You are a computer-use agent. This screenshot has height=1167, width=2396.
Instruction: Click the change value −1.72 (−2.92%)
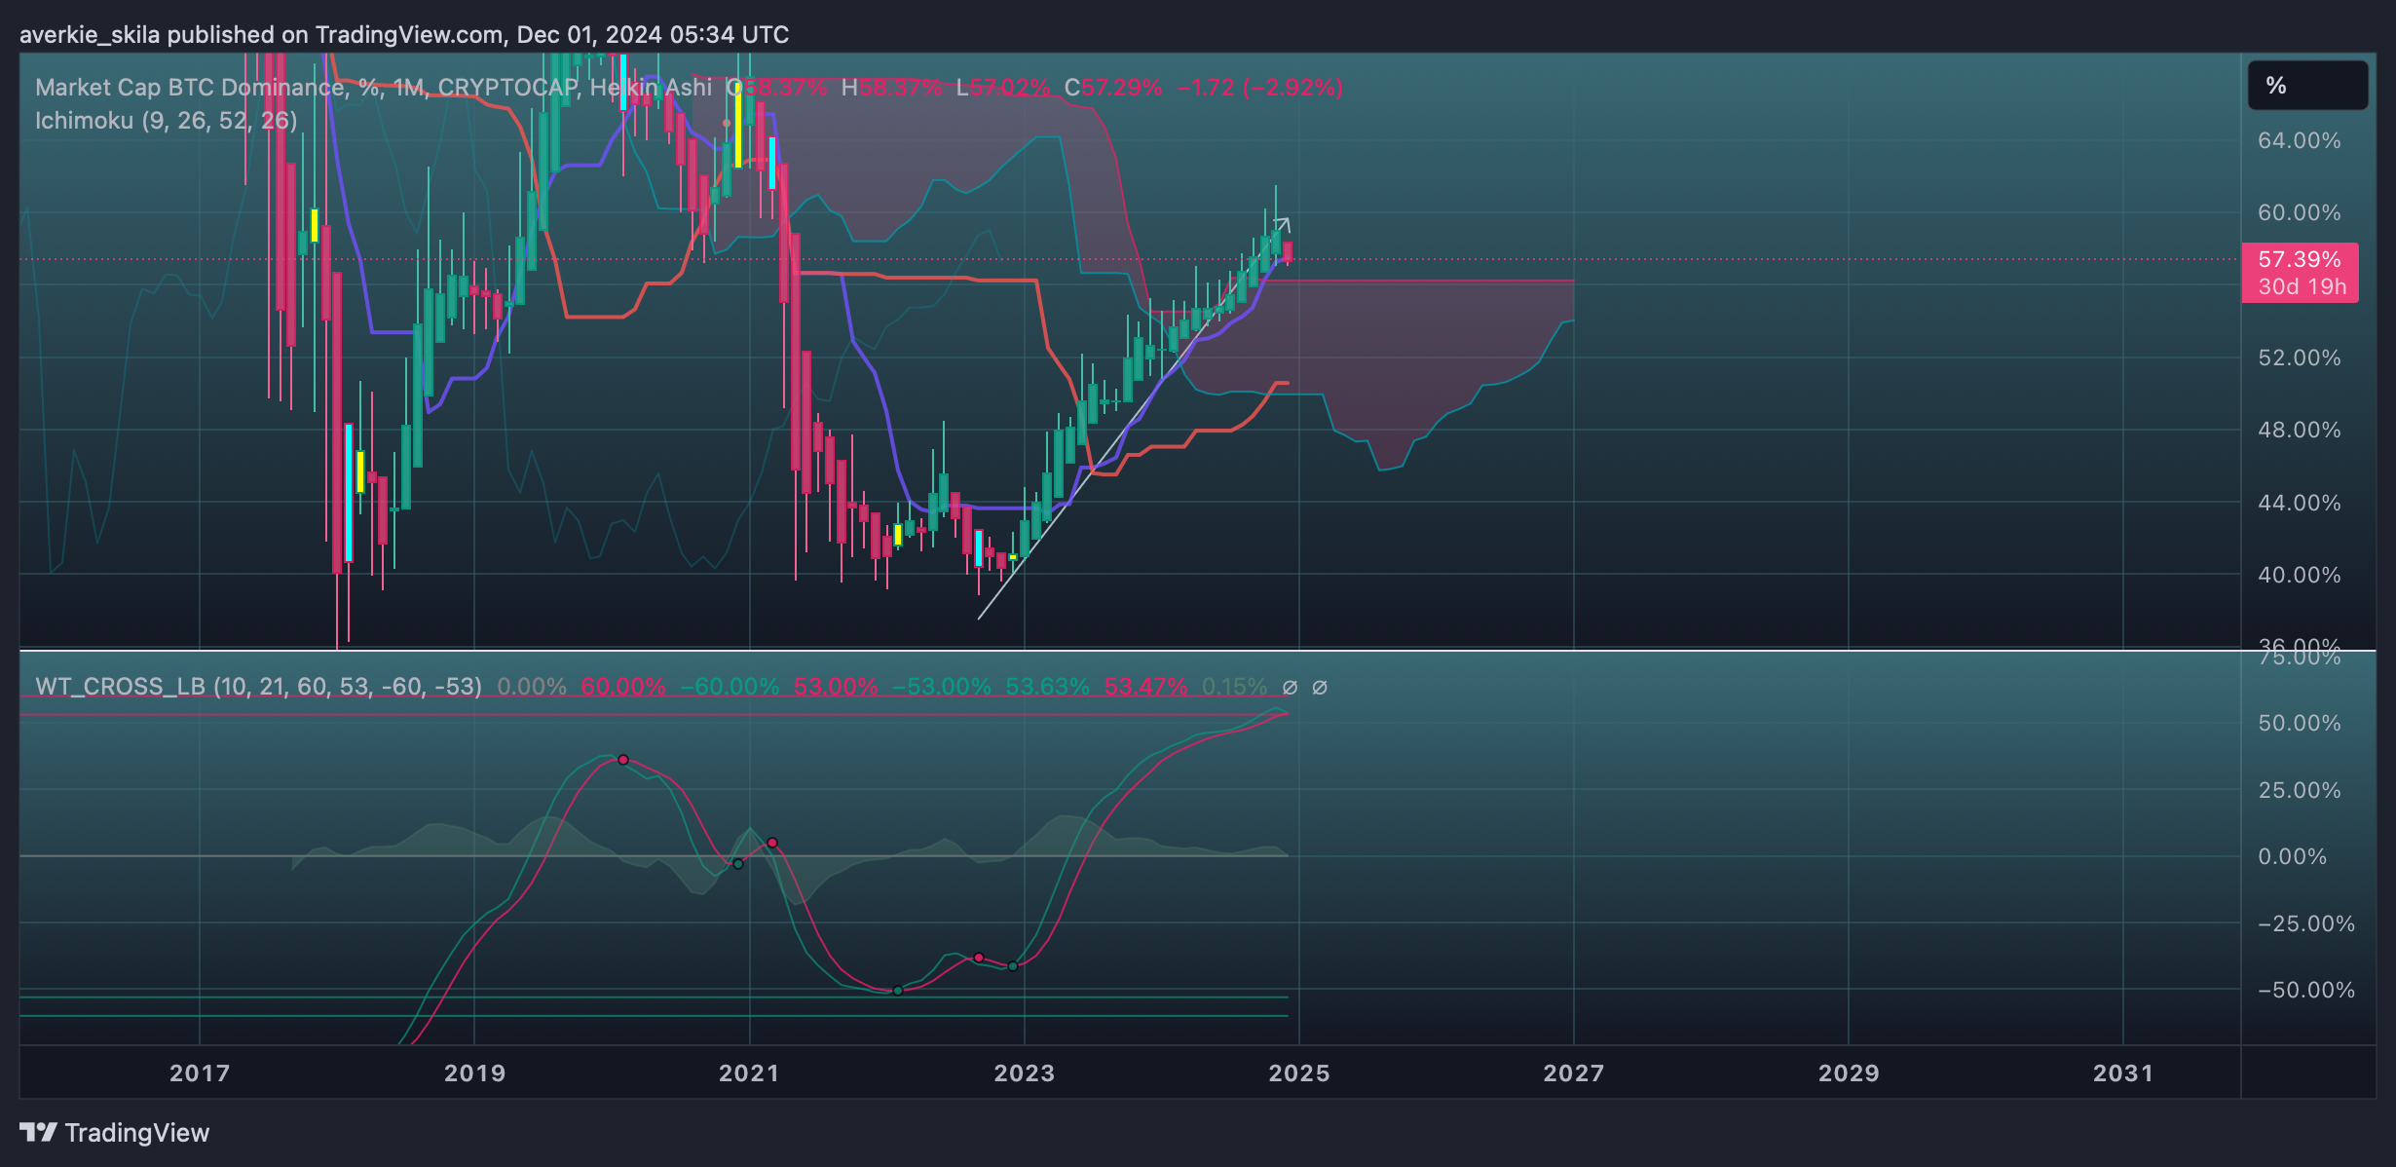coord(1260,88)
